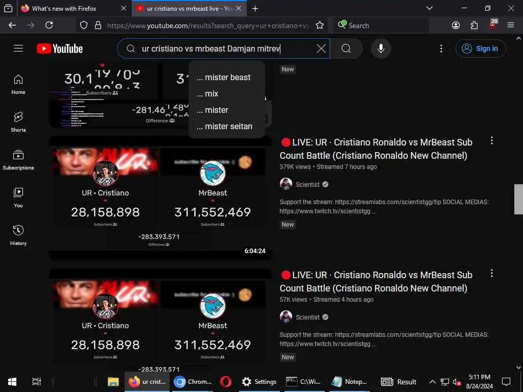Screen dimensions: 523x392
Task: Switch to Chrome on taskbar
Action: pos(194,382)
